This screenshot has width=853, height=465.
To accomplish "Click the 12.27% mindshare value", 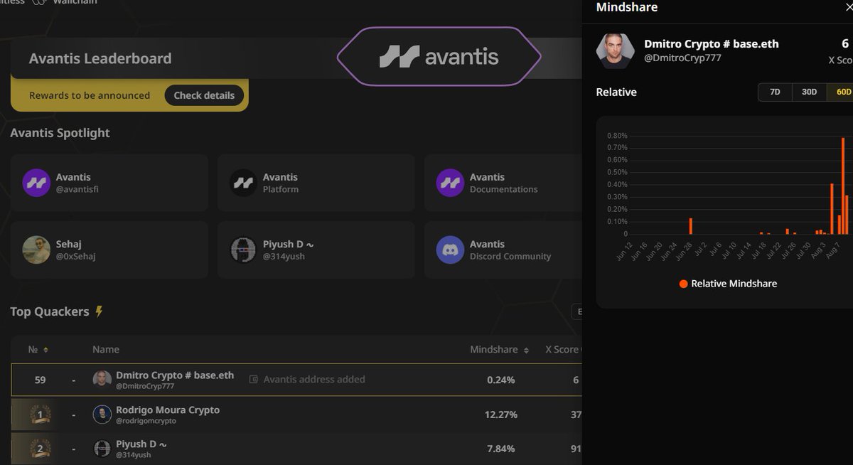I will [501, 415].
